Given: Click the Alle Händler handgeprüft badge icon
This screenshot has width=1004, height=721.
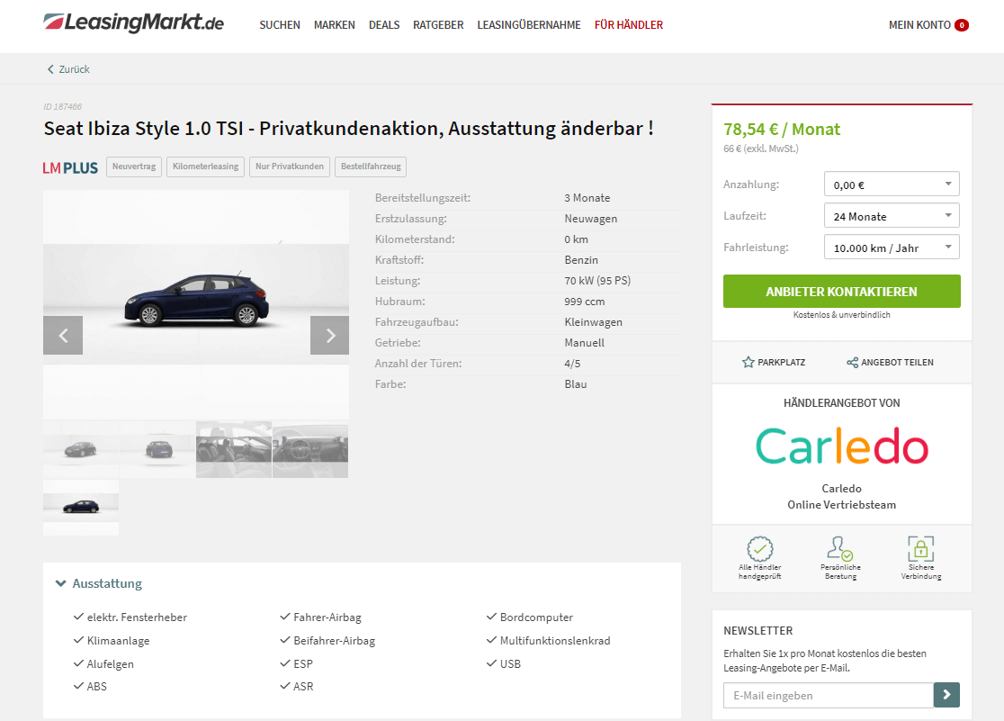Looking at the screenshot, I should tap(760, 549).
